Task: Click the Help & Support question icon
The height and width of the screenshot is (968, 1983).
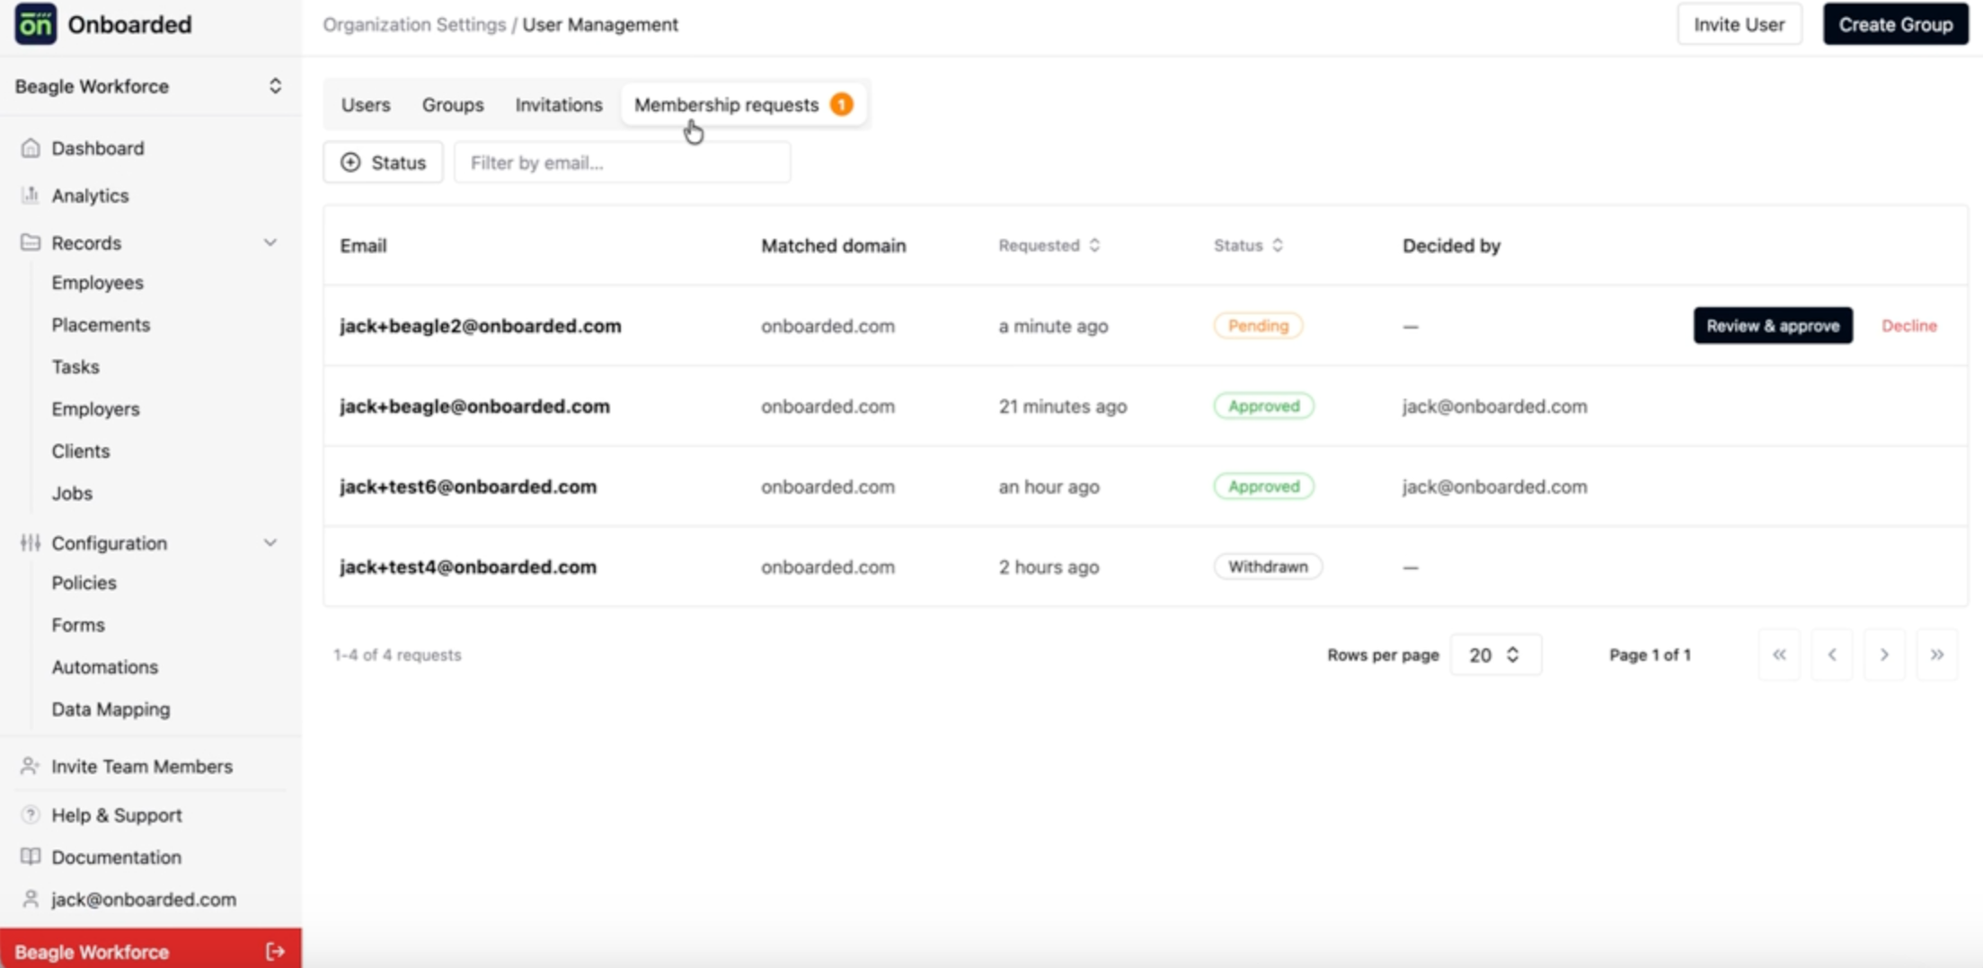Action: pyautogui.click(x=31, y=814)
